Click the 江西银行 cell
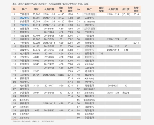 coord(89,68)
